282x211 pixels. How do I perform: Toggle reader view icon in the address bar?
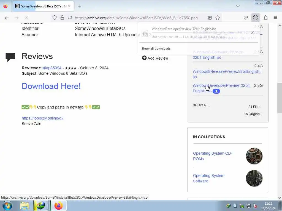click(210, 18)
